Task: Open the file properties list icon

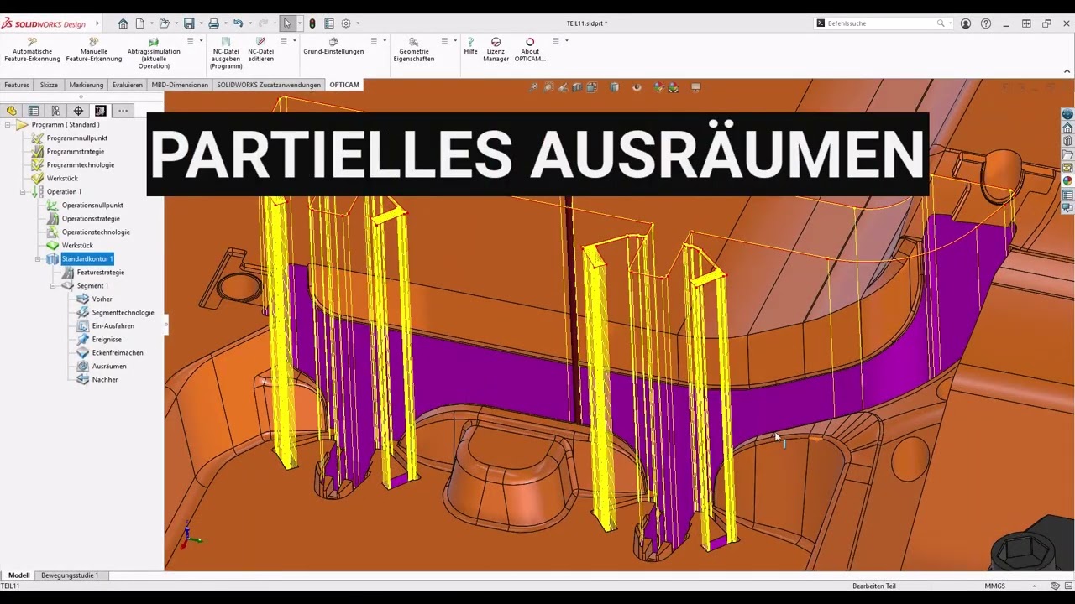Action: 329,23
